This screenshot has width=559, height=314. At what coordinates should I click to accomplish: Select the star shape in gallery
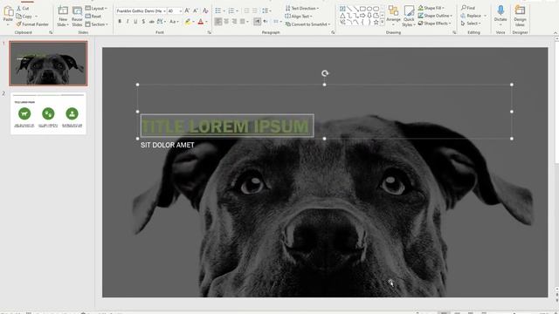point(376,23)
